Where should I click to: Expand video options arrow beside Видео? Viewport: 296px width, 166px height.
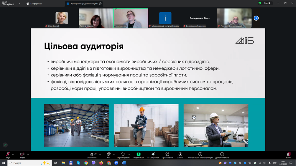tap(28, 154)
